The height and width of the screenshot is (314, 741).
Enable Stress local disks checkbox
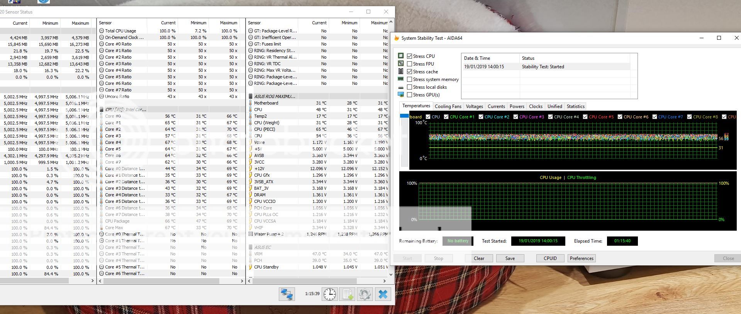point(409,87)
